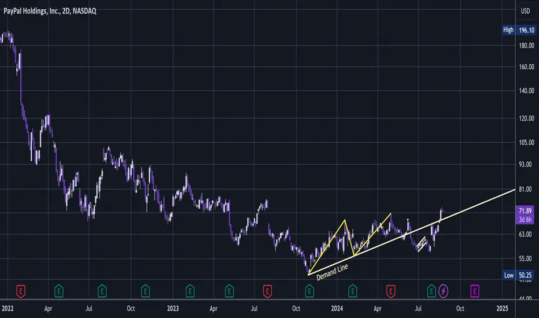Click the High 196.10 price label
The width and height of the screenshot is (539, 318).
pos(519,30)
